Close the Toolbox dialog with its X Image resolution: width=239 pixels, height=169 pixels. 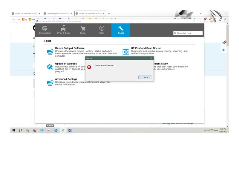pyautogui.click(x=151, y=58)
